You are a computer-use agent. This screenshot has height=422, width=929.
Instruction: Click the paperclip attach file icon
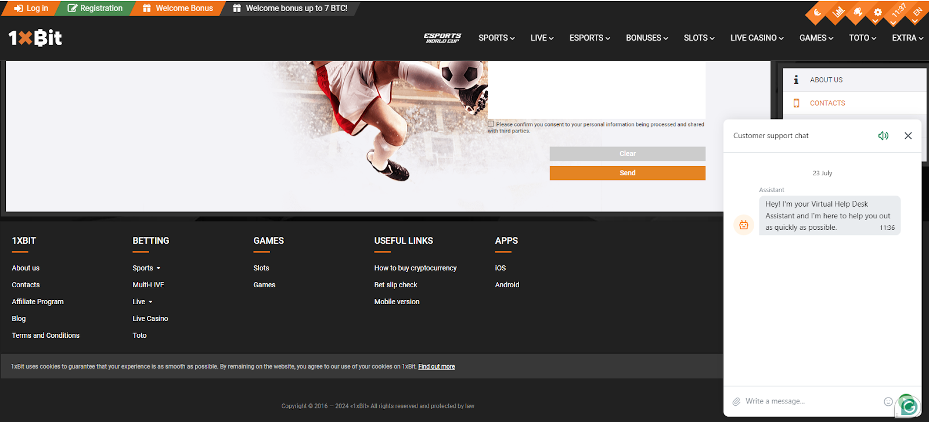point(736,402)
